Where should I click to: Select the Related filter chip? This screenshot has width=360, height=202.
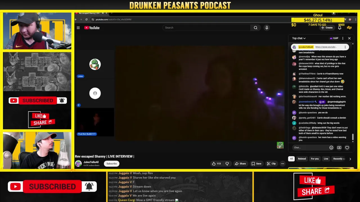coord(302,159)
